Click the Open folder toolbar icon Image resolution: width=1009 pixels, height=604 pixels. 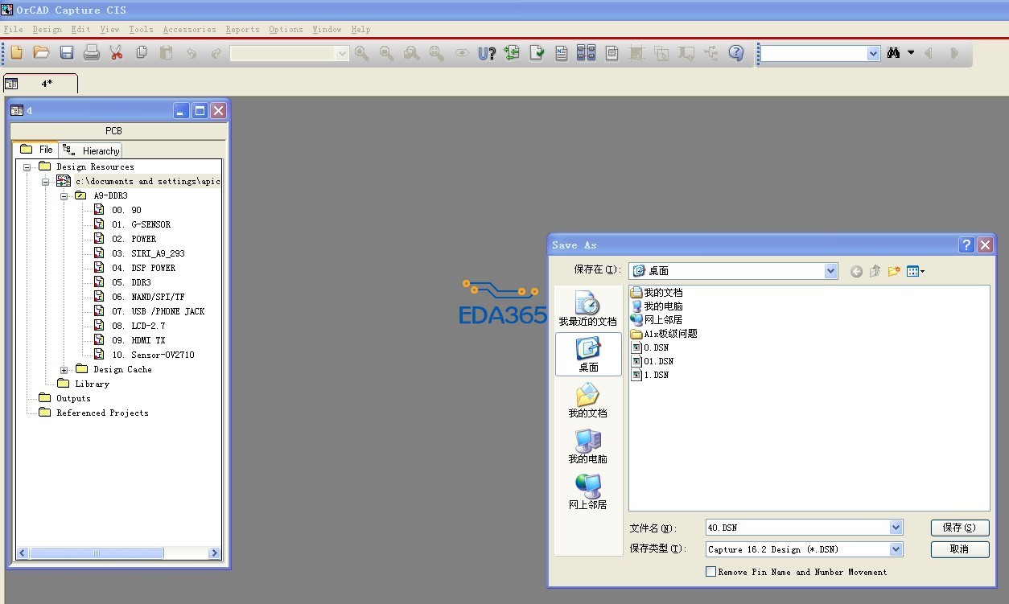click(x=41, y=53)
